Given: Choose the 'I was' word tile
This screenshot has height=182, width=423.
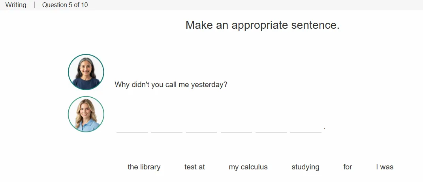Looking at the screenshot, I should (x=385, y=167).
